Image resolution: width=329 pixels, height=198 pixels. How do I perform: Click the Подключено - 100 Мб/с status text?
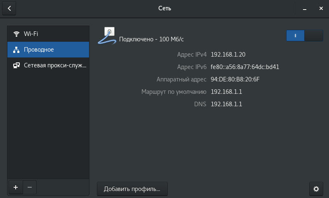(151, 39)
